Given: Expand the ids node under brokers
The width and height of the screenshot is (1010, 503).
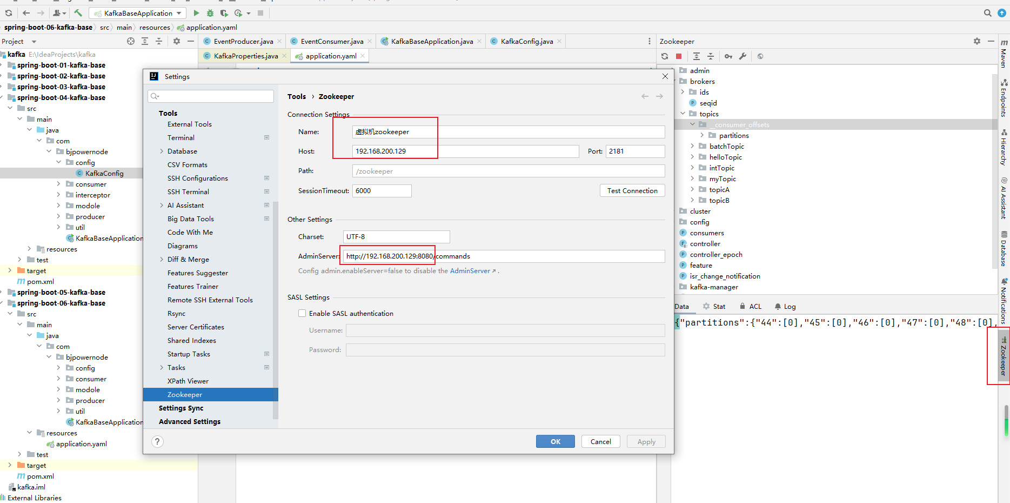Looking at the screenshot, I should (683, 92).
